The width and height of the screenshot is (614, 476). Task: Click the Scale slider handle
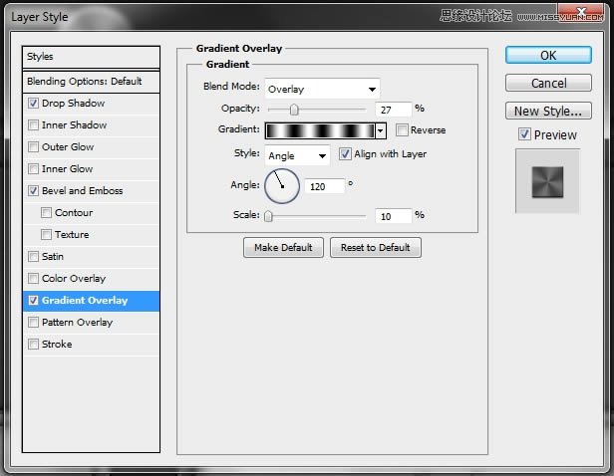[x=268, y=216]
